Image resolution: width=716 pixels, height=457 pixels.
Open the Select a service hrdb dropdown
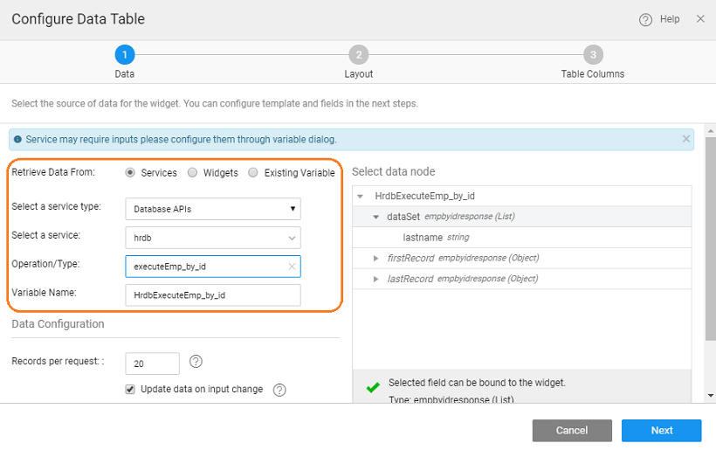tap(213, 237)
